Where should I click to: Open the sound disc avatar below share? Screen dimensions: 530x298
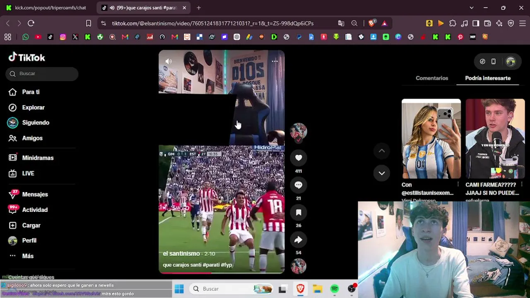[299, 266]
